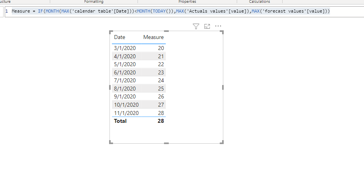The height and width of the screenshot is (174, 364).
Task: Click the formula bar with Measure DAX
Action: [184, 11]
